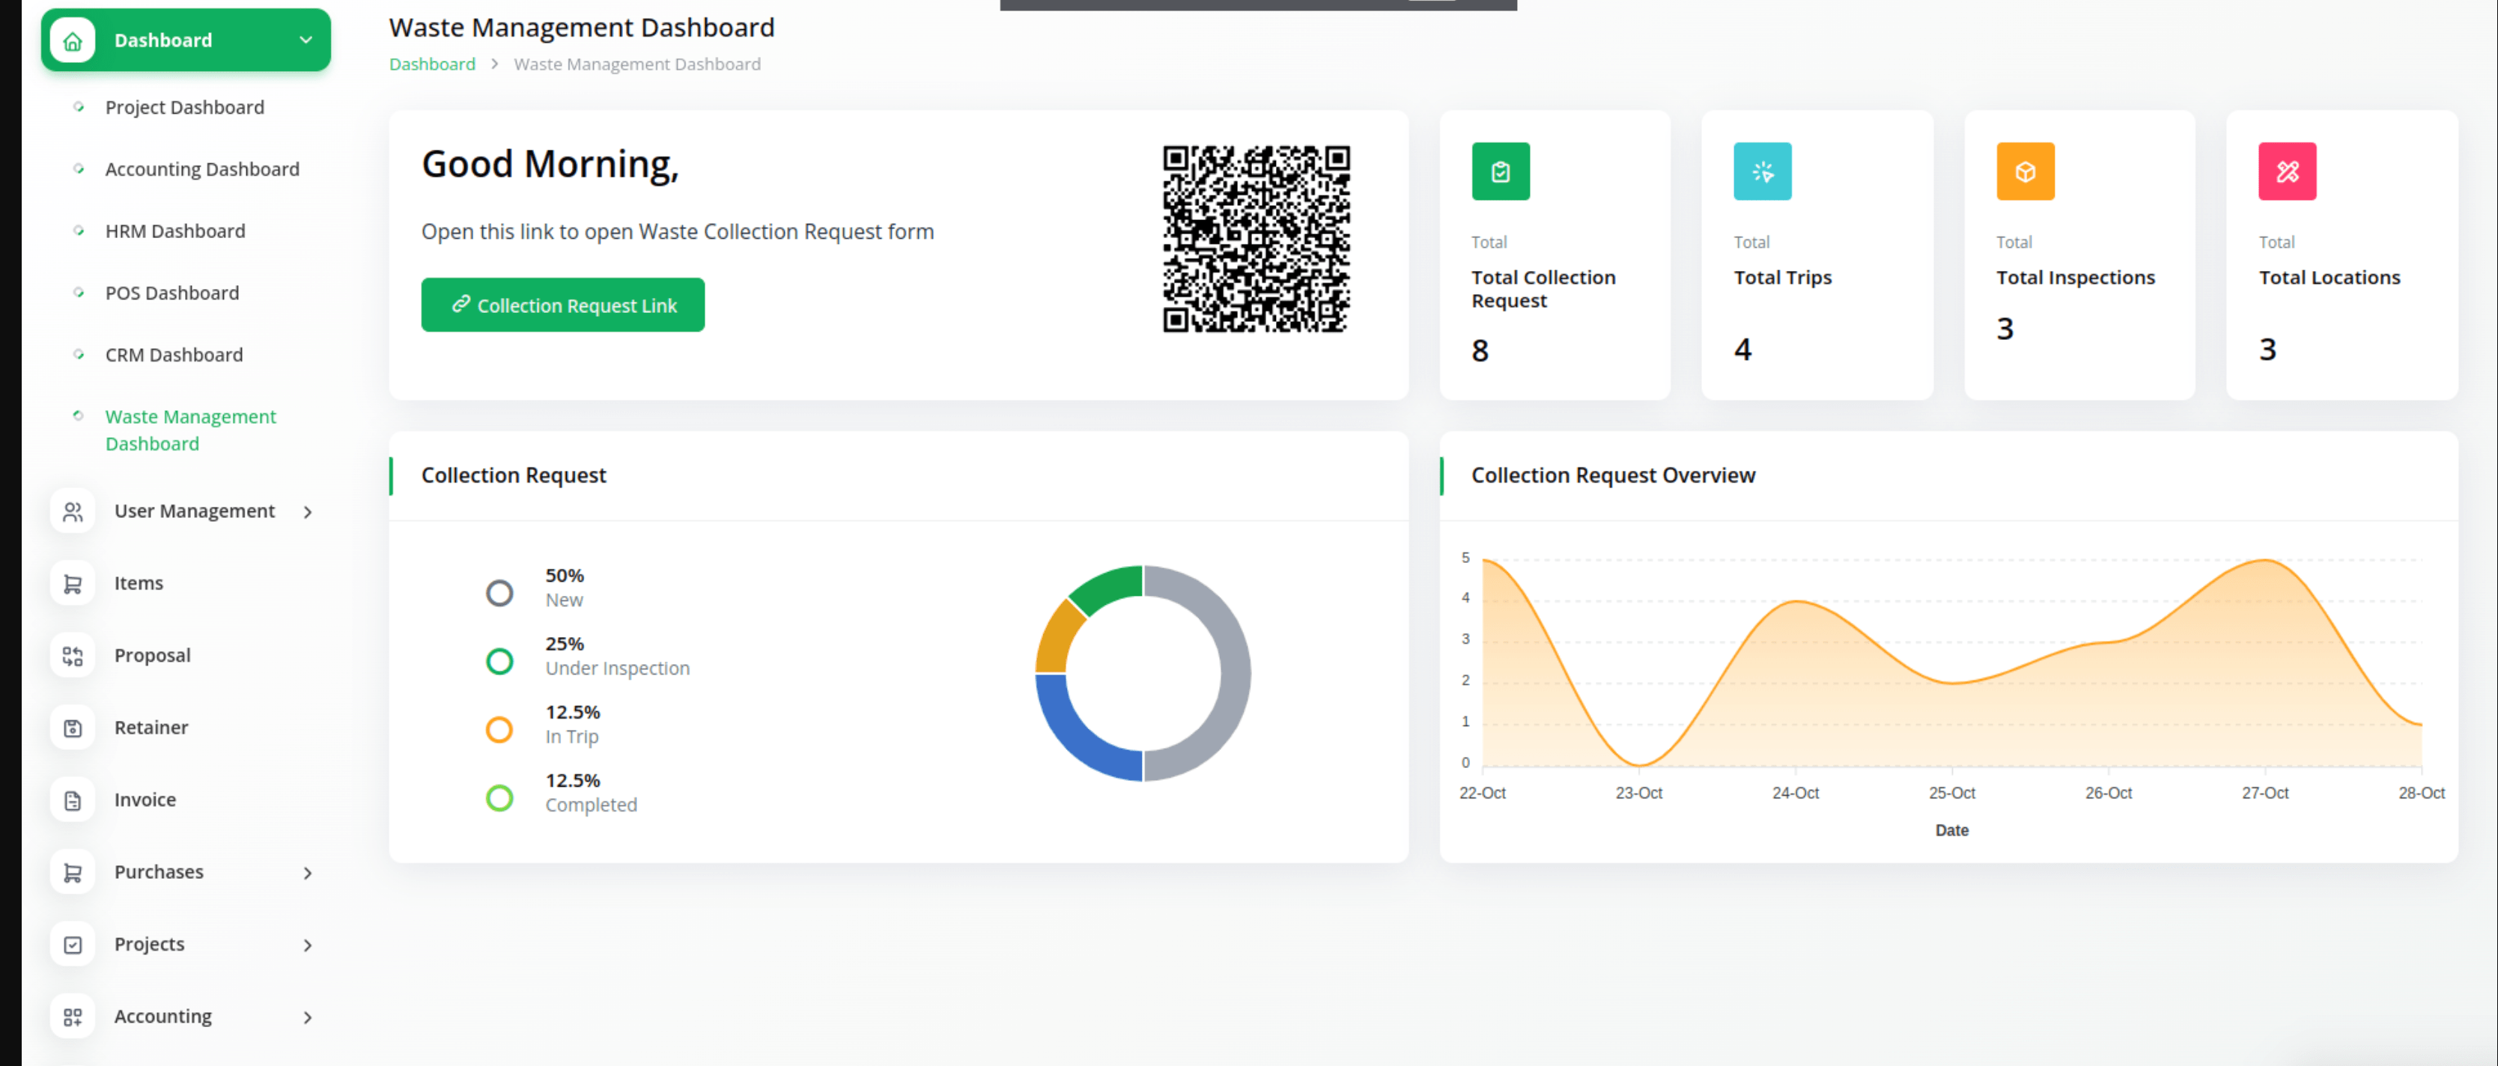Image resolution: width=2498 pixels, height=1066 pixels.
Task: Go to HRM Dashboard
Action: click(x=174, y=231)
